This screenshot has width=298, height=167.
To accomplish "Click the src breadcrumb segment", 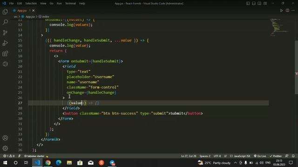I will pyautogui.click(x=15, y=17).
